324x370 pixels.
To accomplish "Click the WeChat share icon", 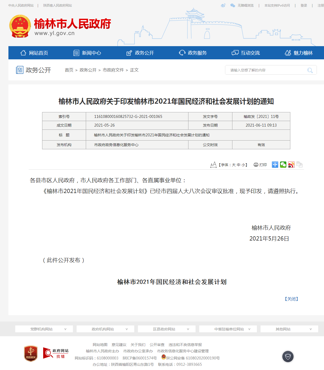I will click(x=283, y=165).
